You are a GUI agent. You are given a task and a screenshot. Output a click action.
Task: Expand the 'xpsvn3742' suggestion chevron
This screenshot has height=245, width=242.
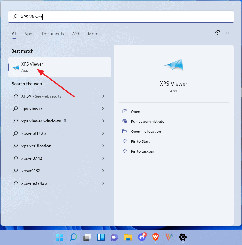click(x=103, y=158)
